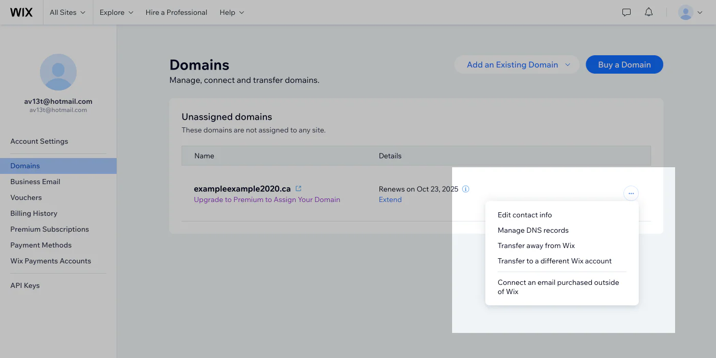Click the Buy a Domain button
The height and width of the screenshot is (358, 716).
pos(624,64)
